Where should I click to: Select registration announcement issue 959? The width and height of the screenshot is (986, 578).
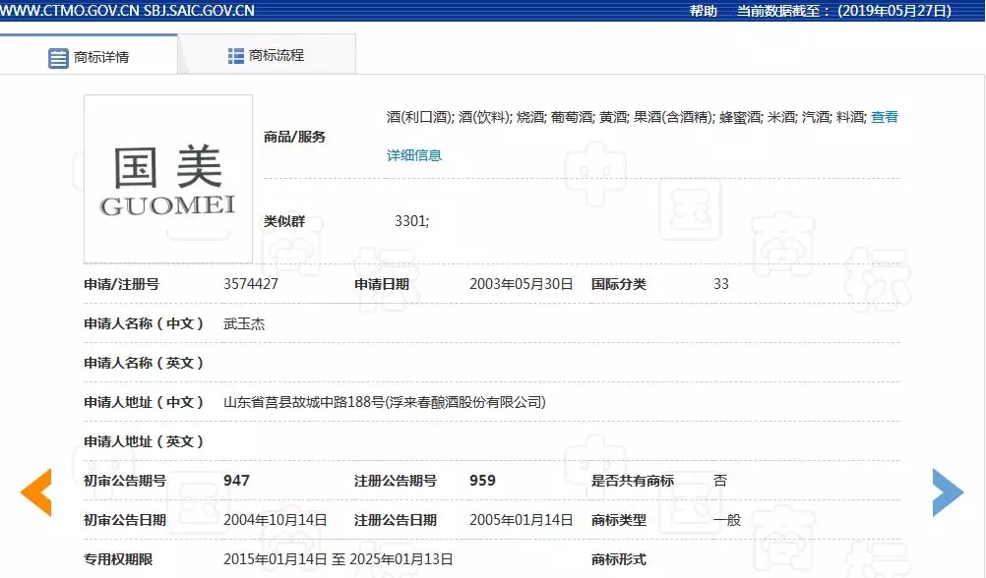(482, 481)
